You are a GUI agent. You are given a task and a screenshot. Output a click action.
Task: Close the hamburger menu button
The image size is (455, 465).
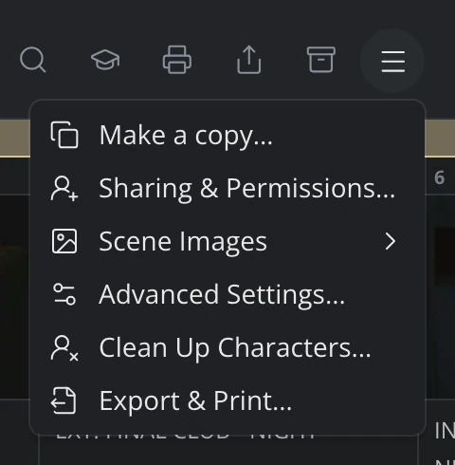tap(392, 61)
